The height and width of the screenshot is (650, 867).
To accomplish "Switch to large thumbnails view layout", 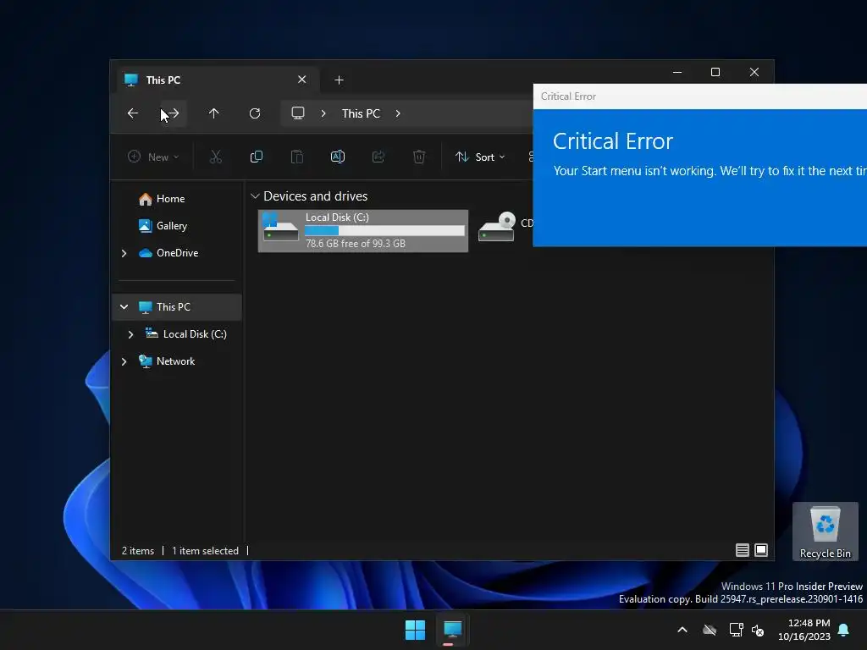I will click(761, 550).
